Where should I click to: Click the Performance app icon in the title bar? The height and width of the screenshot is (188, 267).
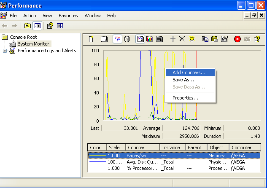tap(3, 5)
